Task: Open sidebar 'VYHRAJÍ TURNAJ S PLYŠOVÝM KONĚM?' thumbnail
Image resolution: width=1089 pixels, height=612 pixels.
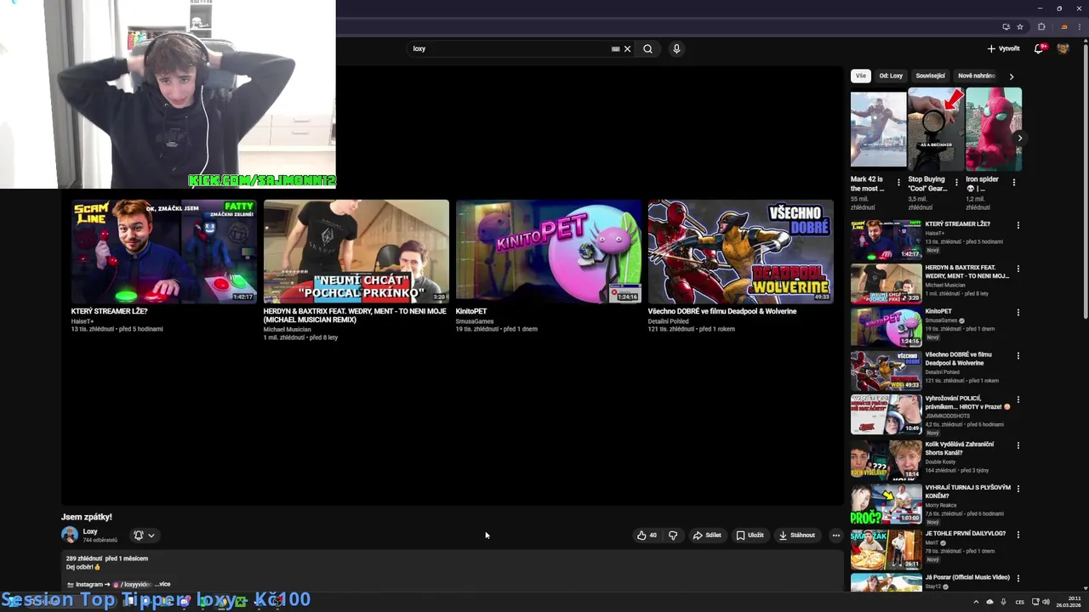Action: pyautogui.click(x=886, y=504)
